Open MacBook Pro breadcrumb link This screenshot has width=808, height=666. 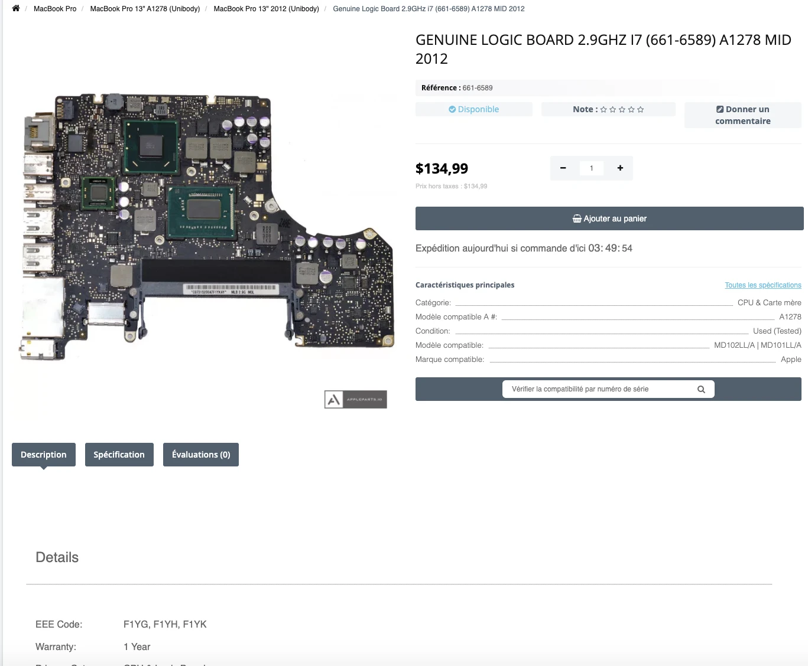[x=55, y=9]
